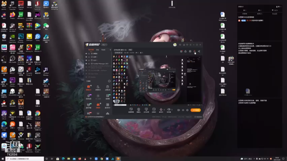Open the Windows Start menu
The width and height of the screenshot is (287, 161).
(3, 159)
